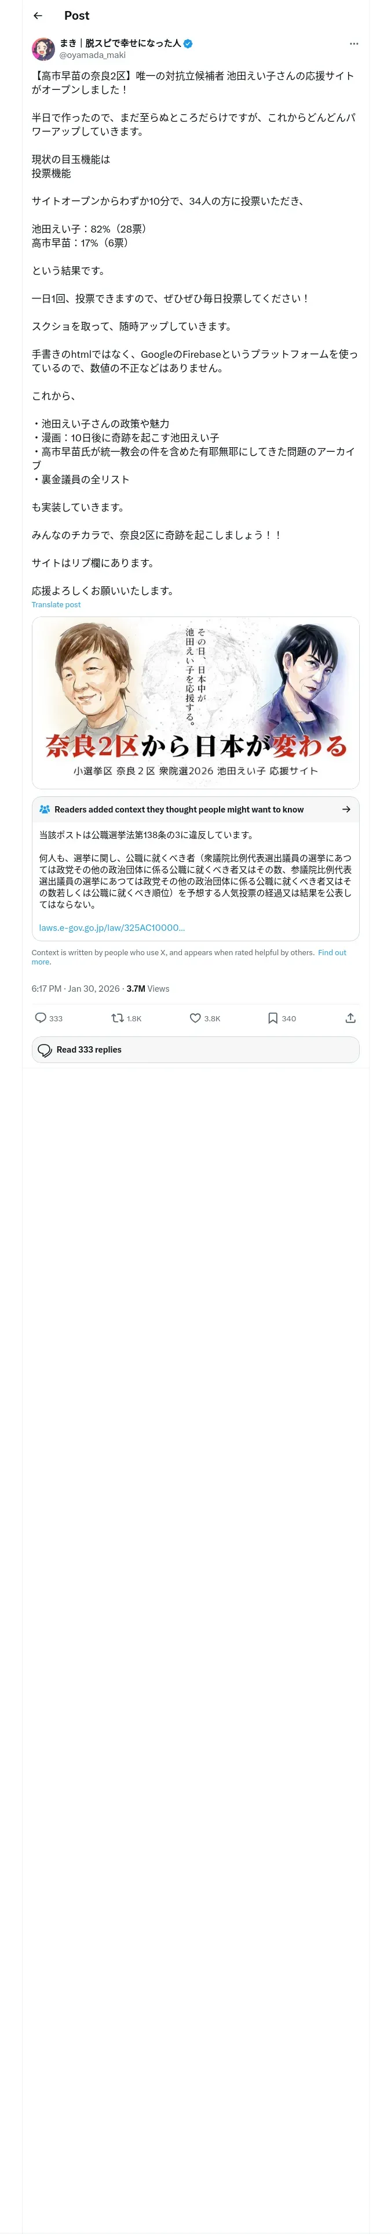The image size is (391, 2234).
Task: Open the @oyamada_maki handle
Action: 92,55
